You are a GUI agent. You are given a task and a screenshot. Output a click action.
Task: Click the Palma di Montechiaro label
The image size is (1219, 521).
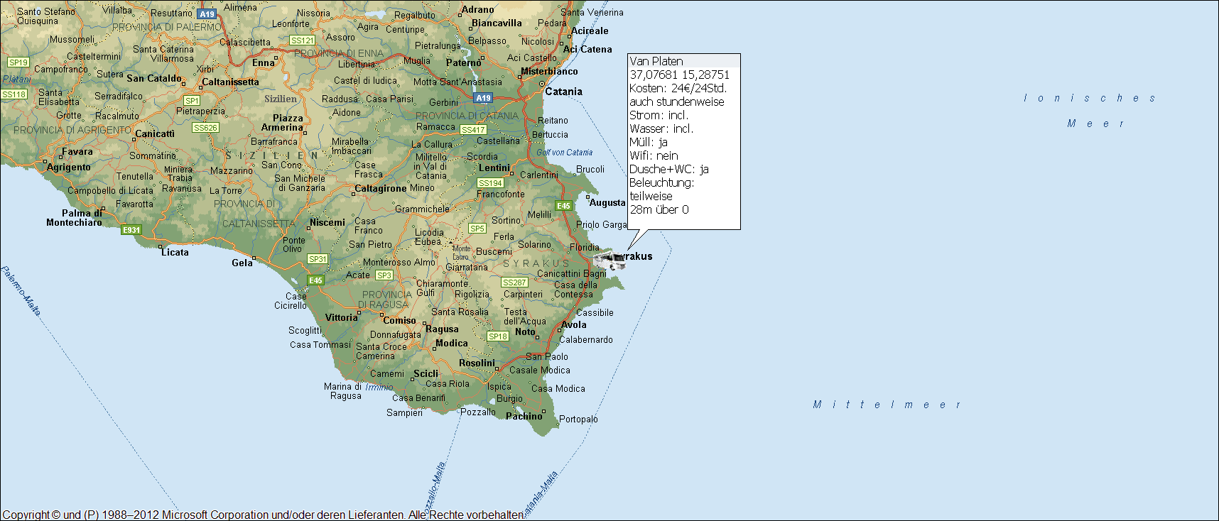pos(74,218)
